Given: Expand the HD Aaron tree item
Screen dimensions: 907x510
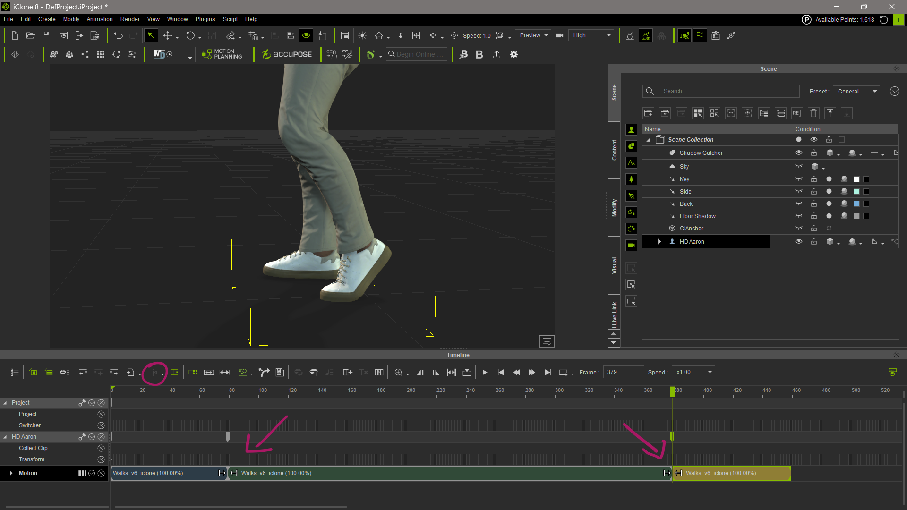Looking at the screenshot, I should [659, 242].
